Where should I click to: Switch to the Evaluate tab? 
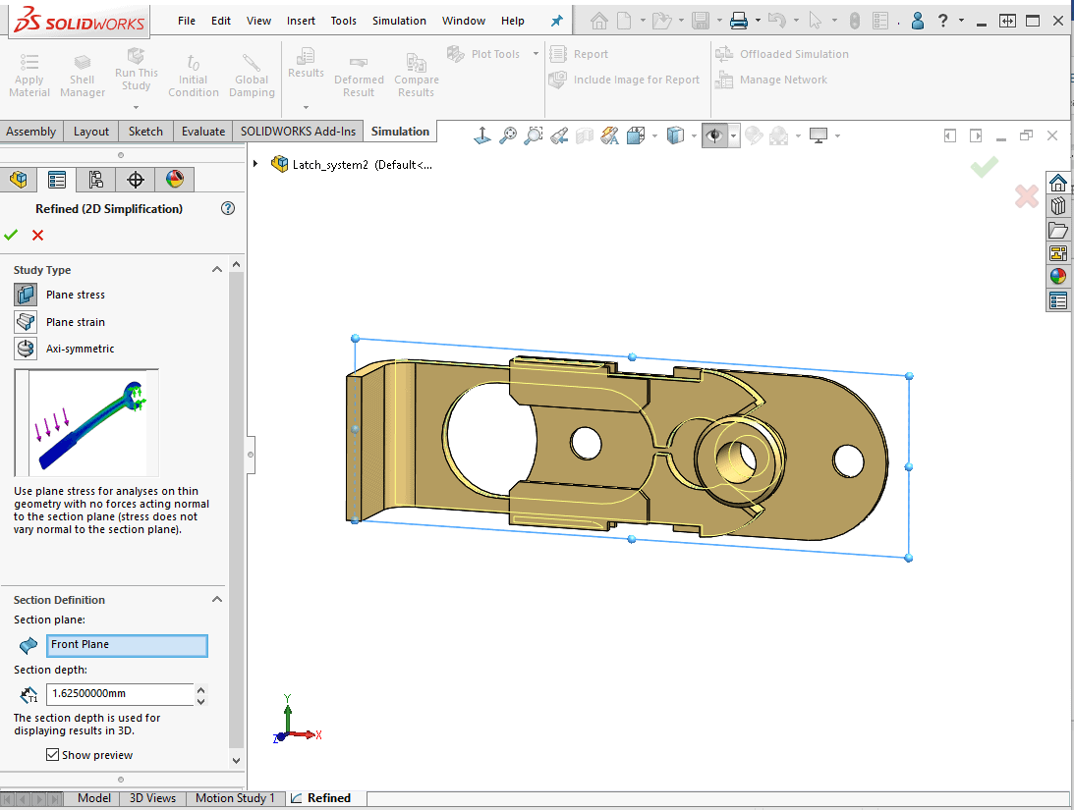pos(202,132)
